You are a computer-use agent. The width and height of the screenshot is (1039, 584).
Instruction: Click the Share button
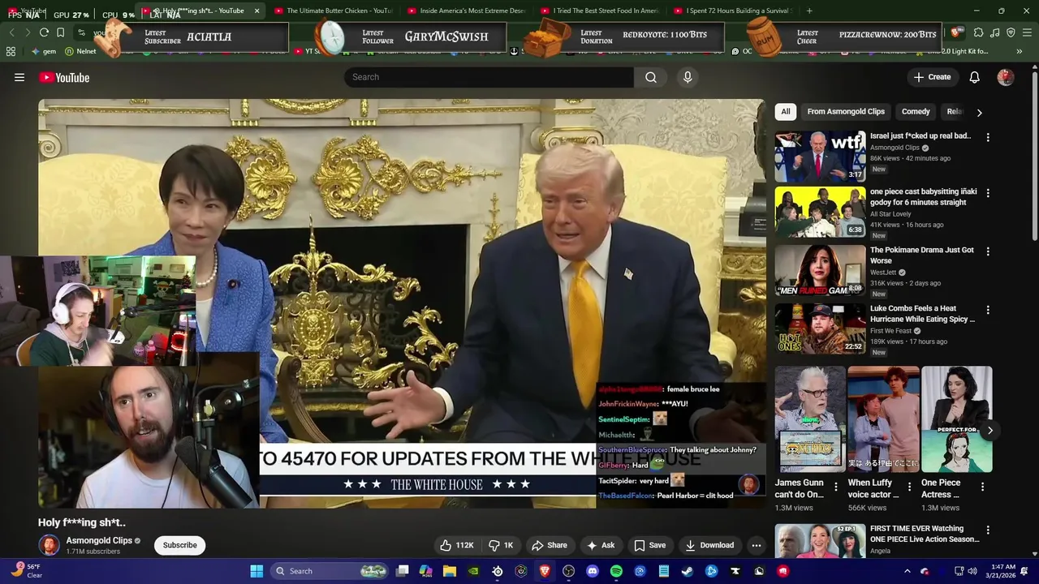point(550,545)
